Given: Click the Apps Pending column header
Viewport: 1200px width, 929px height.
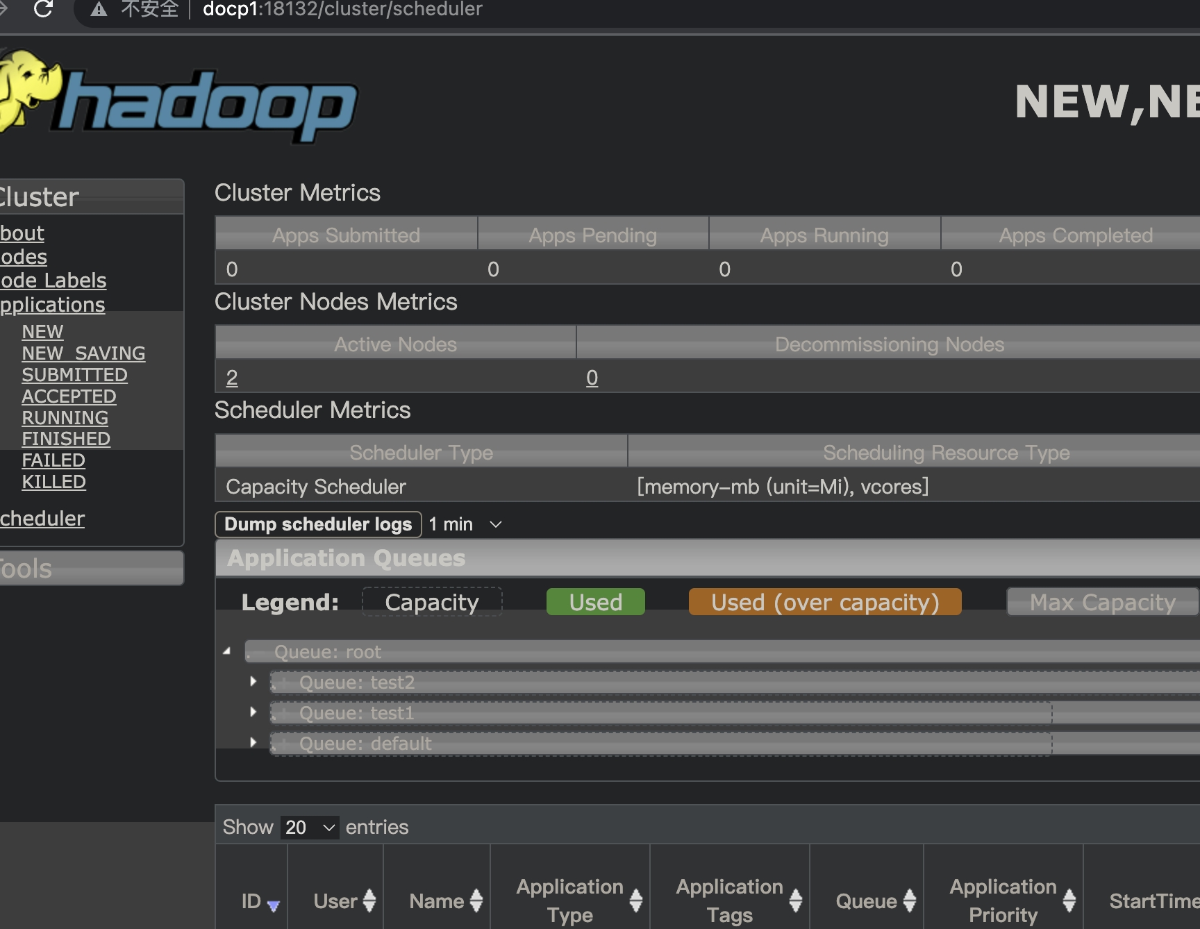Looking at the screenshot, I should [x=593, y=235].
